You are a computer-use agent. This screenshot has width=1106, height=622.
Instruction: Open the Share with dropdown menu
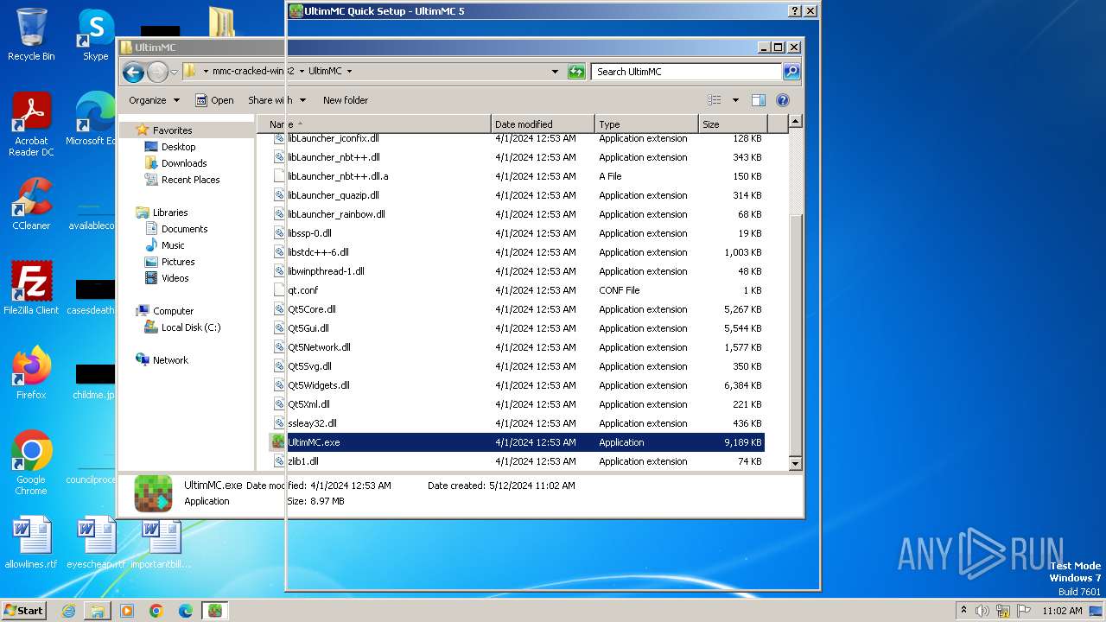coord(276,100)
